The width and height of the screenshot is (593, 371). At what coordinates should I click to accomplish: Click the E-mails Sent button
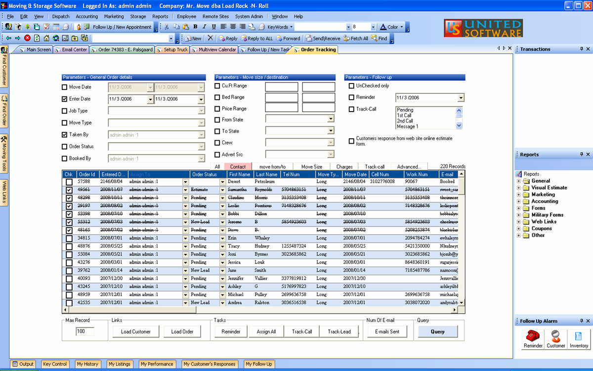(x=387, y=331)
